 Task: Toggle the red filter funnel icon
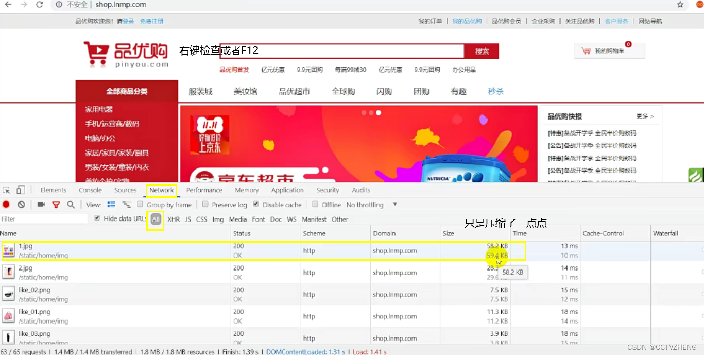pyautogui.click(x=56, y=205)
